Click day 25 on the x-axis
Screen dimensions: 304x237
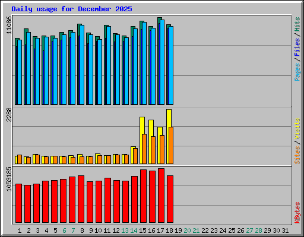click(232, 230)
